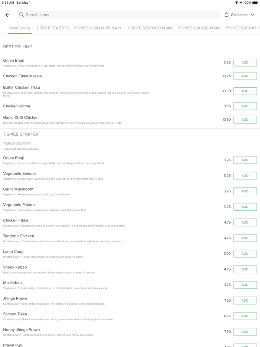Switch to Best Selling tab
Image resolution: width=260 pixels, height=347 pixels.
(20, 28)
